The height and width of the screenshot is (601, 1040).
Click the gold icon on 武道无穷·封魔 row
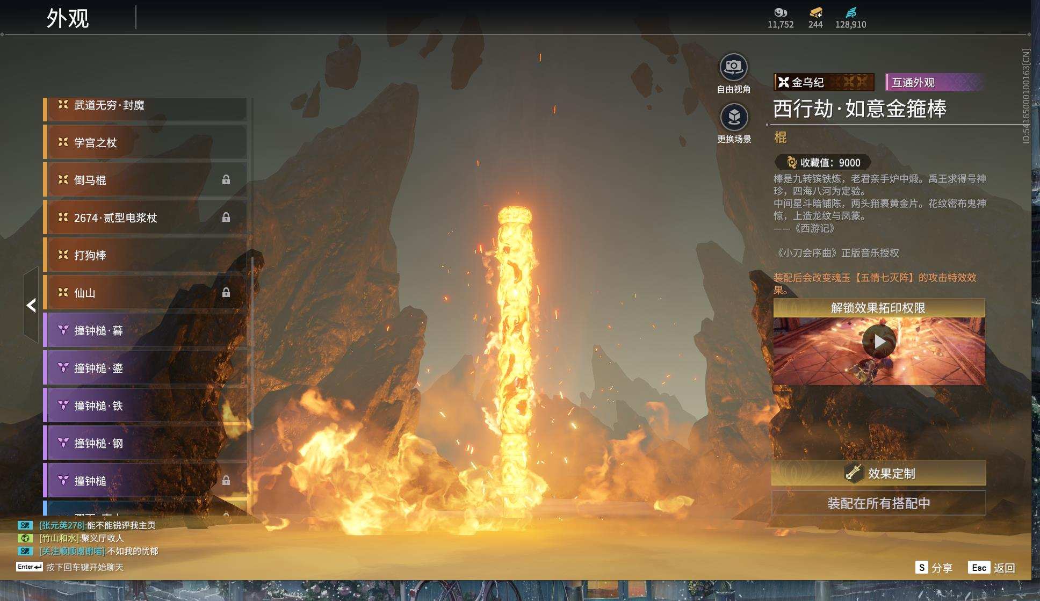[63, 104]
